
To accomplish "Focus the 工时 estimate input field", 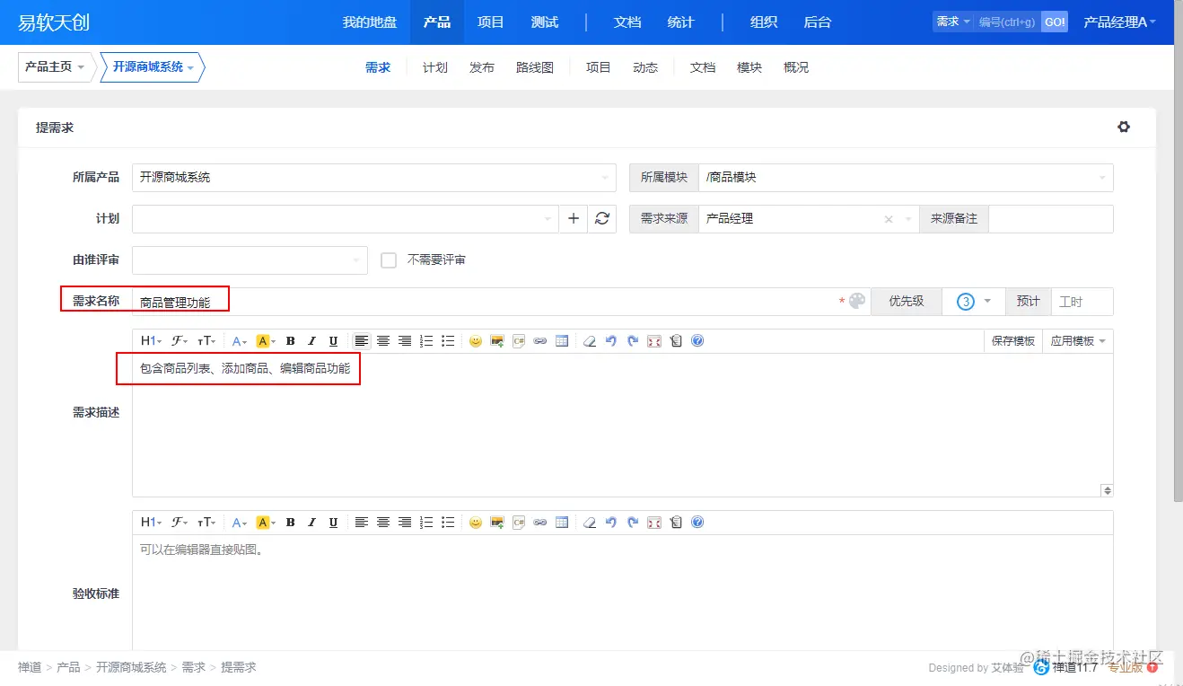I will (1082, 302).
